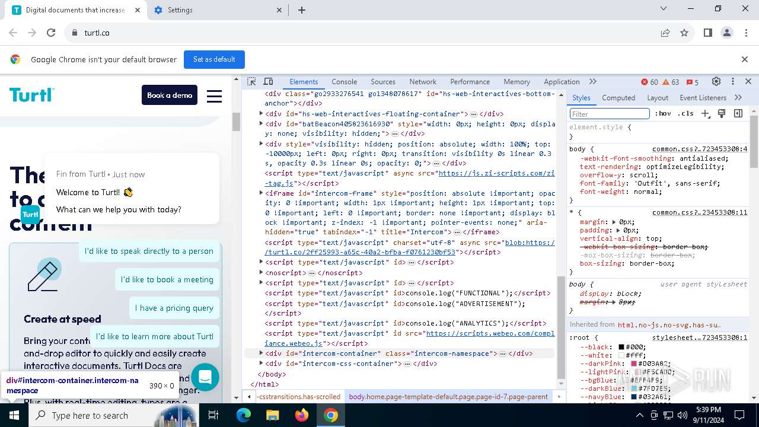Viewport: 759px width, 427px height.
Task: Reload the page
Action: [51, 33]
